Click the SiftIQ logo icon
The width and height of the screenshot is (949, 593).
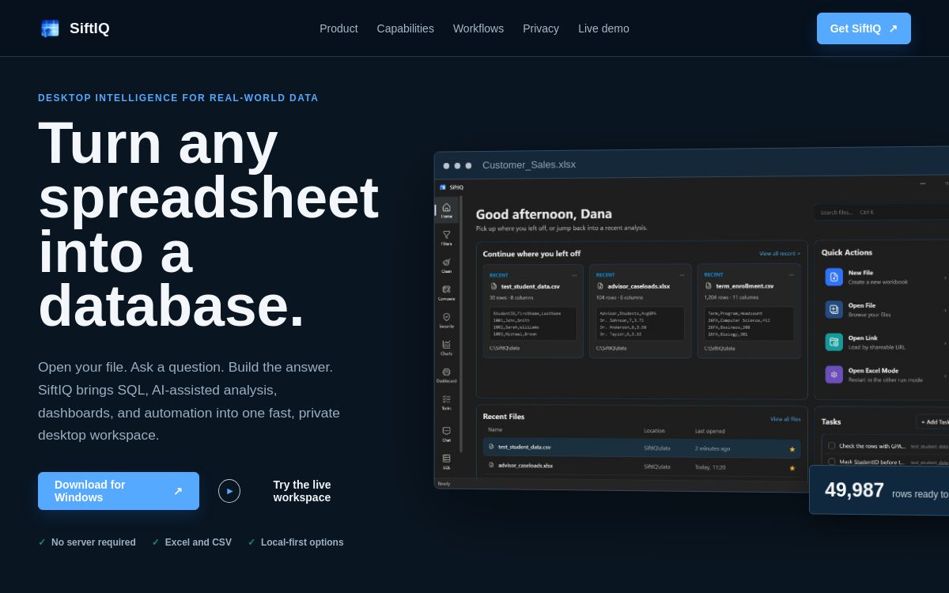coord(50,28)
